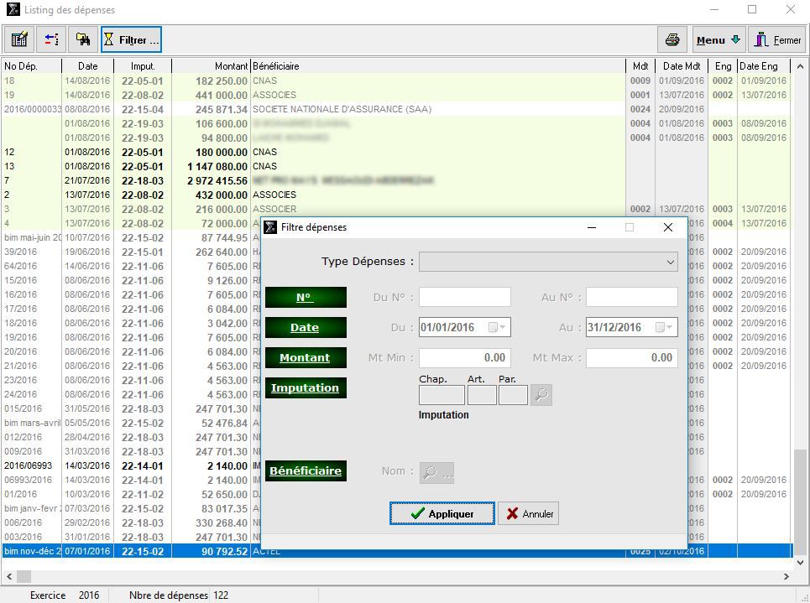Viewport: 810px width, 603px height.
Task: Click the Filtrer toolbar button
Action: coord(131,39)
